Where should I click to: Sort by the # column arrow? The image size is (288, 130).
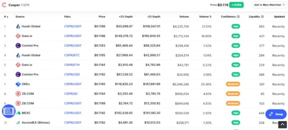7,17
